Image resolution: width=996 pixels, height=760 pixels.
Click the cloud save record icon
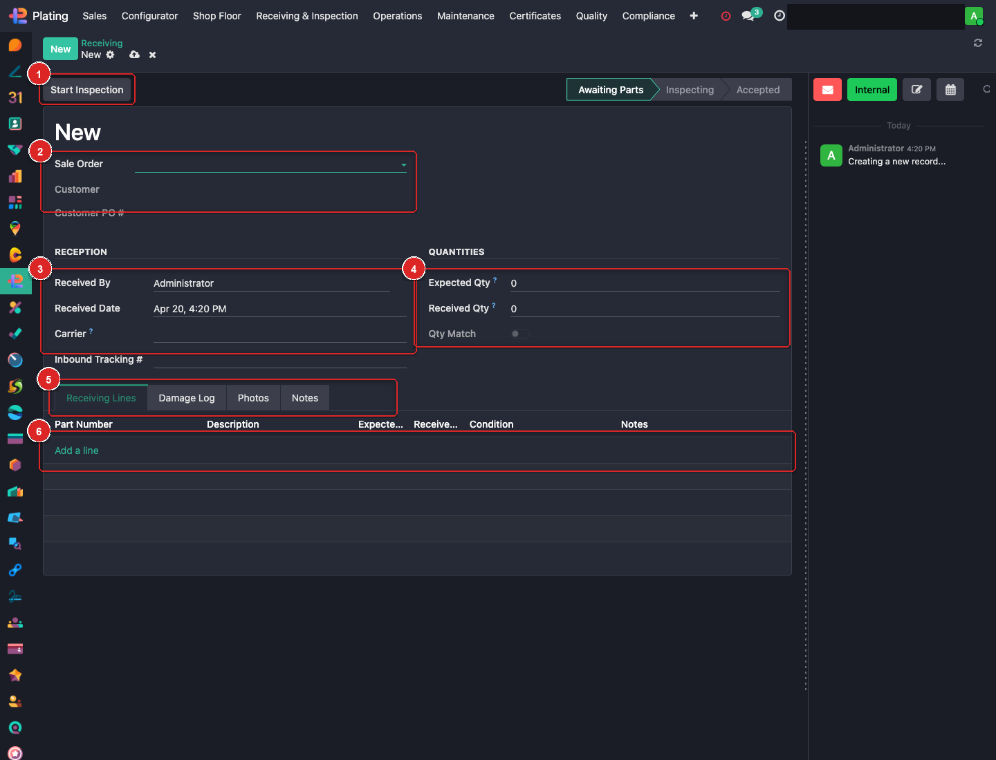tap(134, 55)
